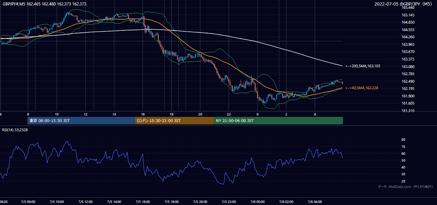
Task: Click price level 162.490 on axis
Action: point(408,81)
